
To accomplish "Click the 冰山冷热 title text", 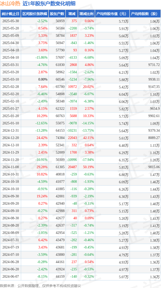I will tap(10, 4).
